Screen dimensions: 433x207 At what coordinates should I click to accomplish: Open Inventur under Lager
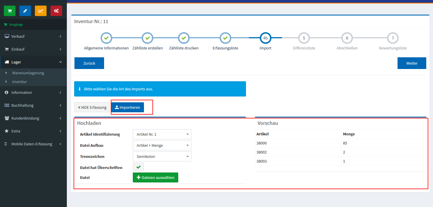(x=19, y=82)
